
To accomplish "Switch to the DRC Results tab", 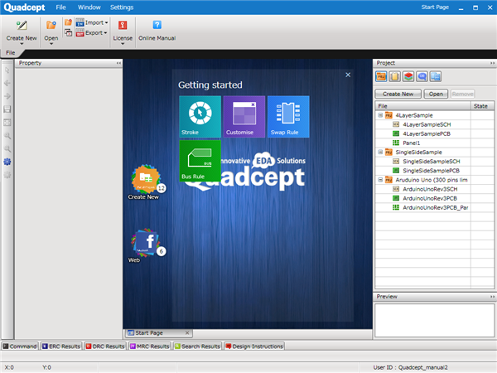I will 105,346.
